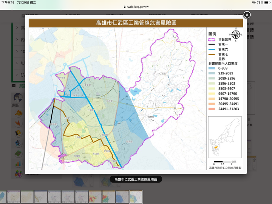Tap the small list icon beside 資 heading
Screen dimensions: 272x204
(x=14, y=85)
